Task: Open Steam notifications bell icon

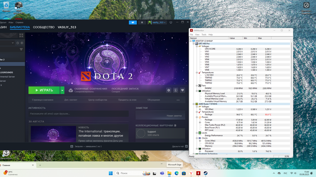Action: coord(142,22)
